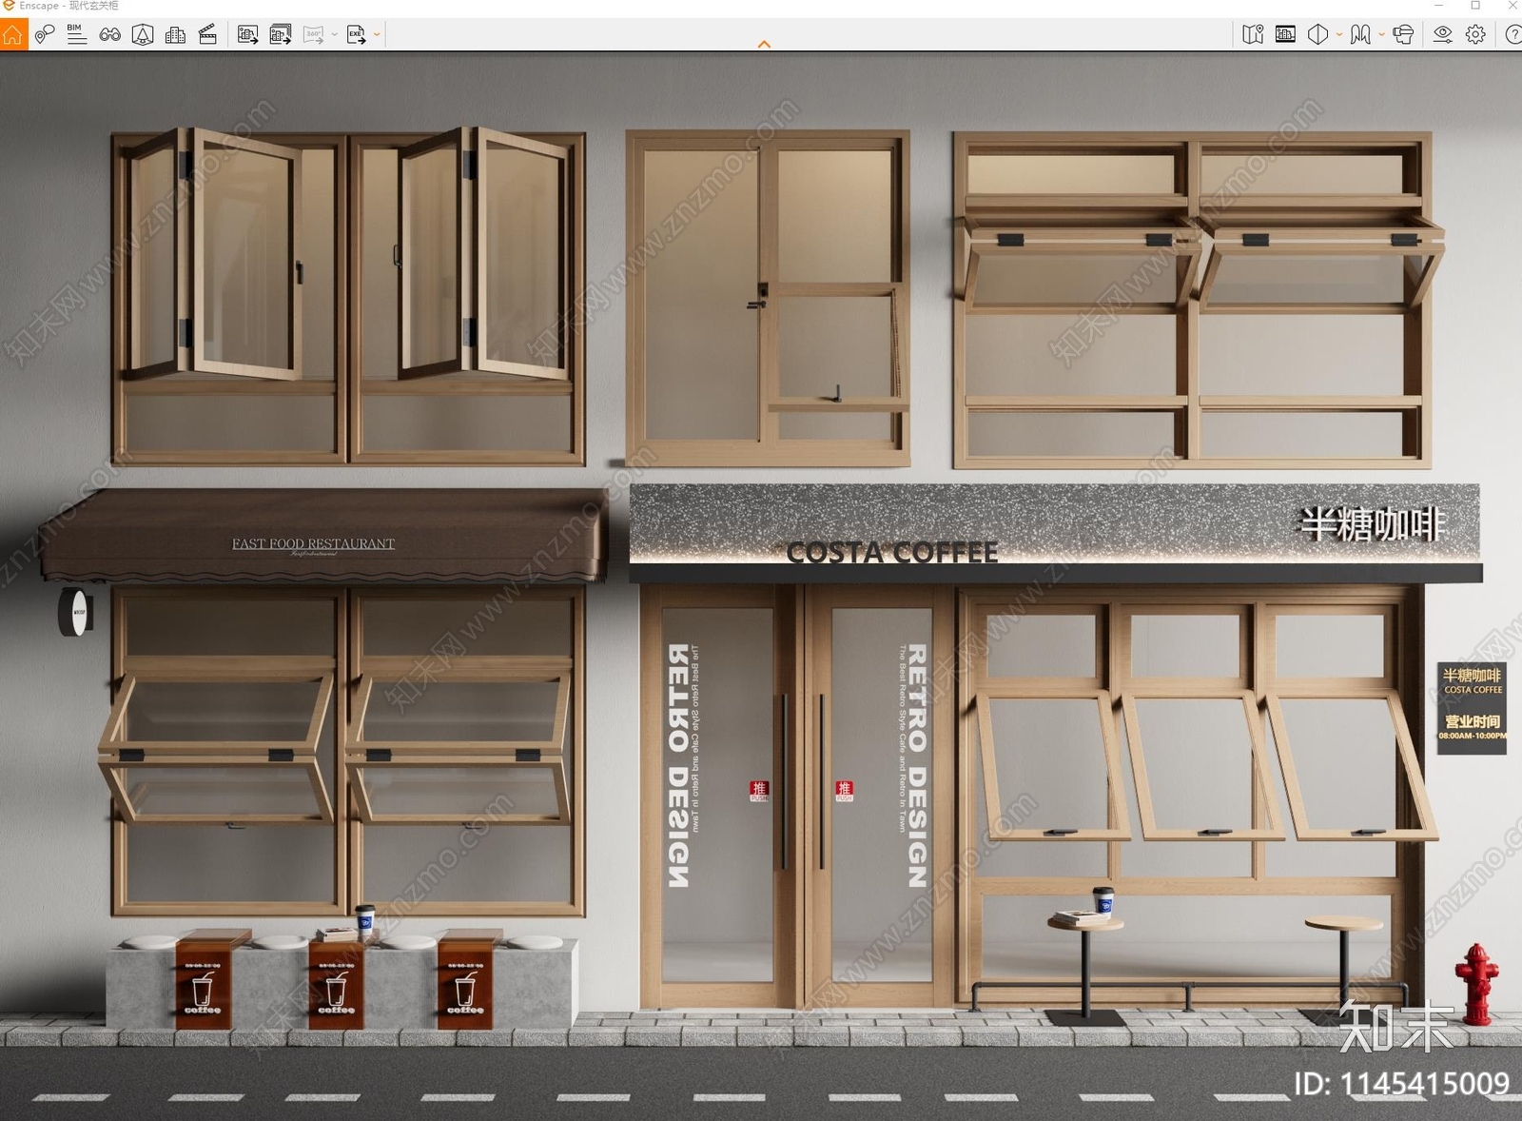Open the video editor clapperboard icon
Image resolution: width=1522 pixels, height=1121 pixels.
tap(207, 35)
